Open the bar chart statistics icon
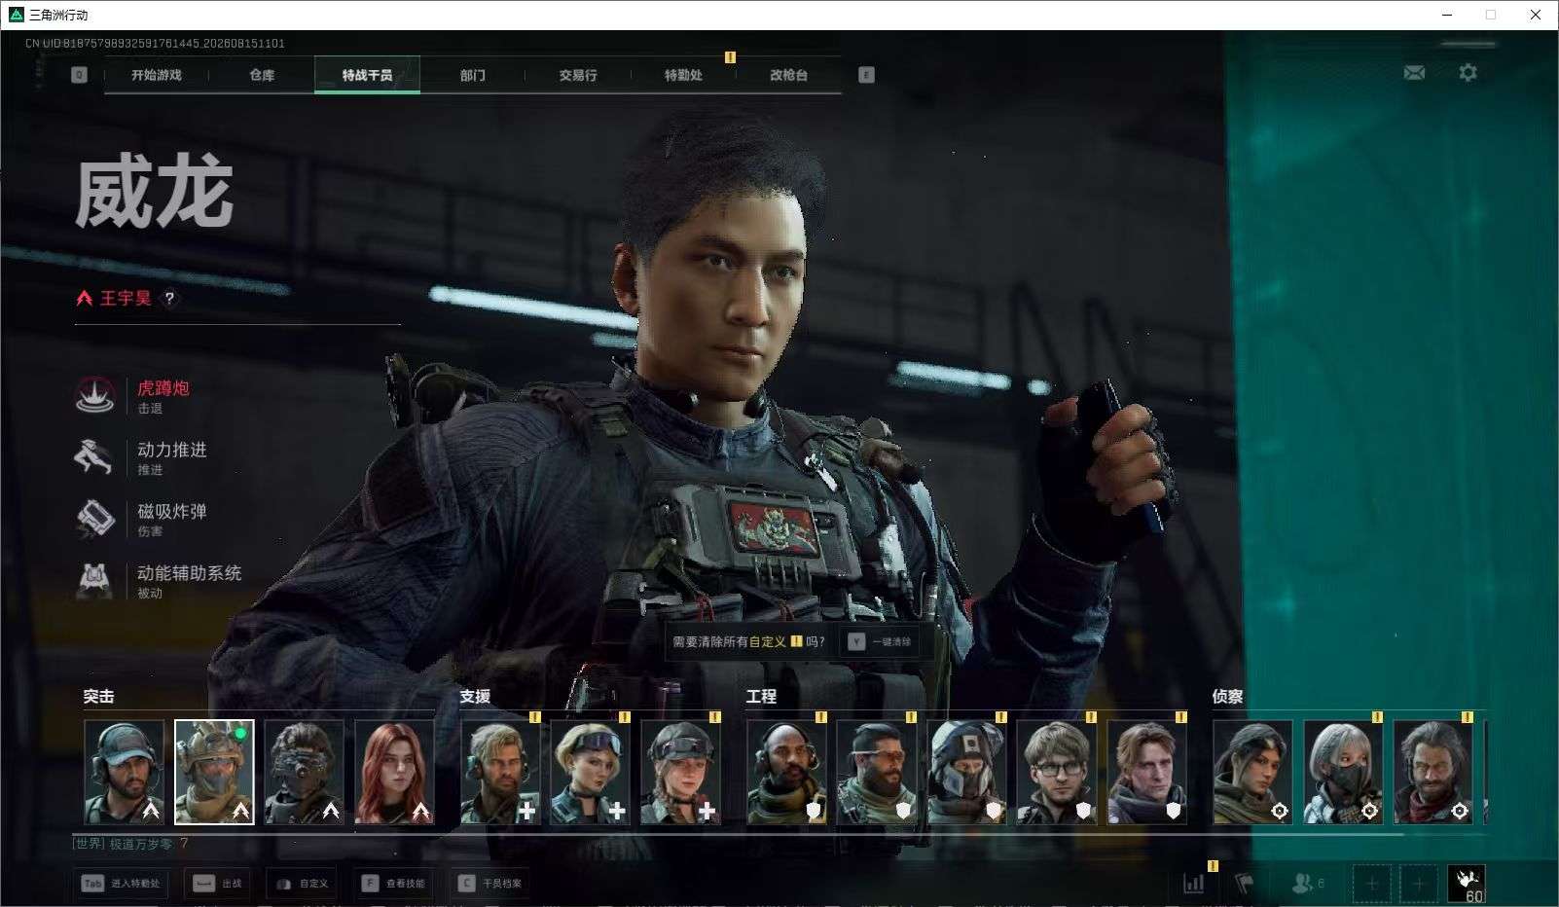 pos(1193,884)
